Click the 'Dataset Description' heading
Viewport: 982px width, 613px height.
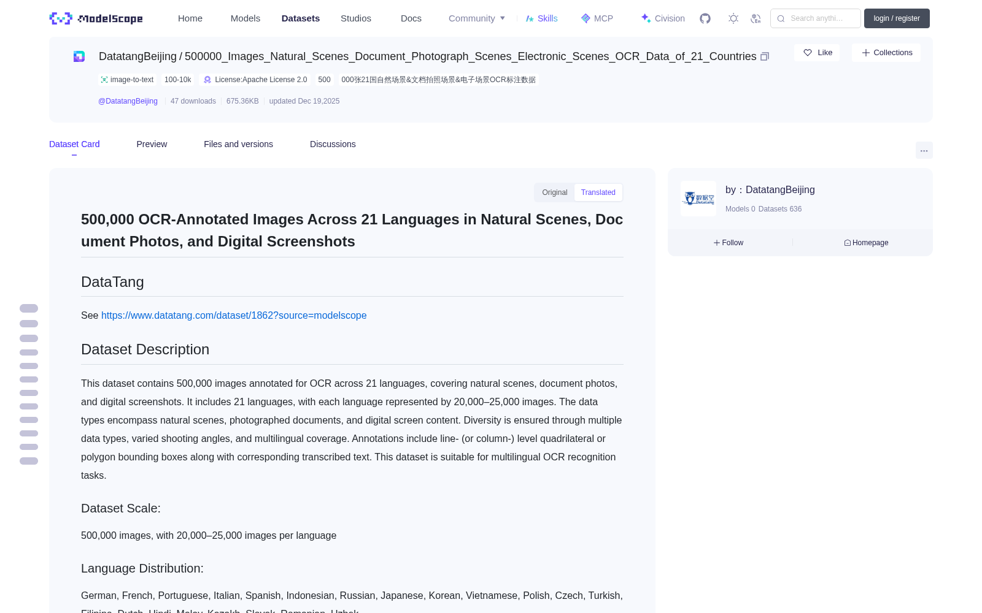pos(145,349)
